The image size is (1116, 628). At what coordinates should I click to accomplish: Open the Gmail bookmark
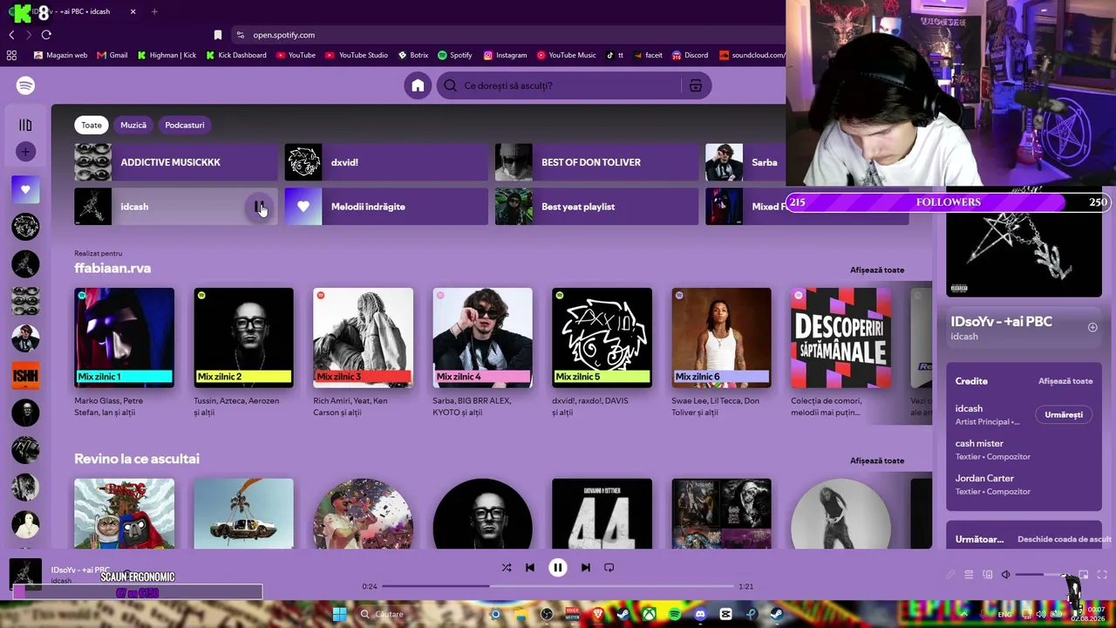[x=112, y=55]
